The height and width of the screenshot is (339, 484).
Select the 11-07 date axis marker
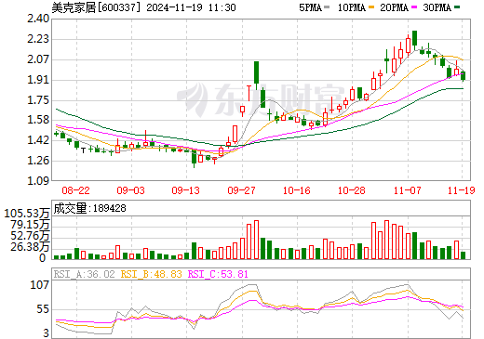(407, 190)
